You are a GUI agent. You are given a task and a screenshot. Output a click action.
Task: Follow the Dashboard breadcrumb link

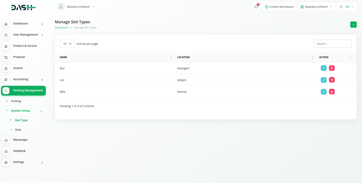(61, 28)
